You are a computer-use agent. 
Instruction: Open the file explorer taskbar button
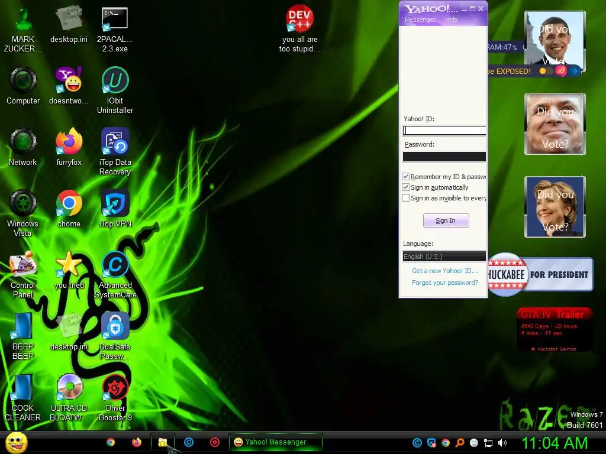[162, 442]
